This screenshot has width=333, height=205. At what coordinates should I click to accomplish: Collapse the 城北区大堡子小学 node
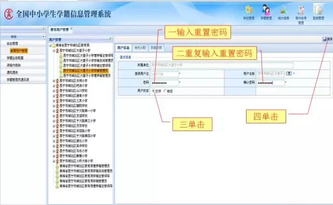tap(54, 50)
